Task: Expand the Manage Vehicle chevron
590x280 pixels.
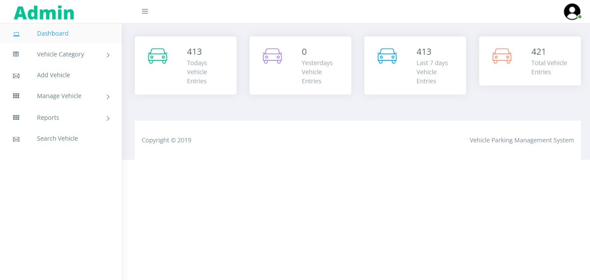Action: tap(108, 96)
